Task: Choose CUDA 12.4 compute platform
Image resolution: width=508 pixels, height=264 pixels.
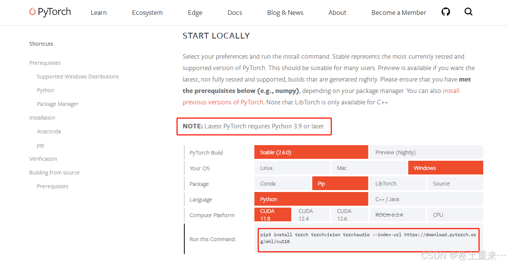Action: click(x=311, y=214)
